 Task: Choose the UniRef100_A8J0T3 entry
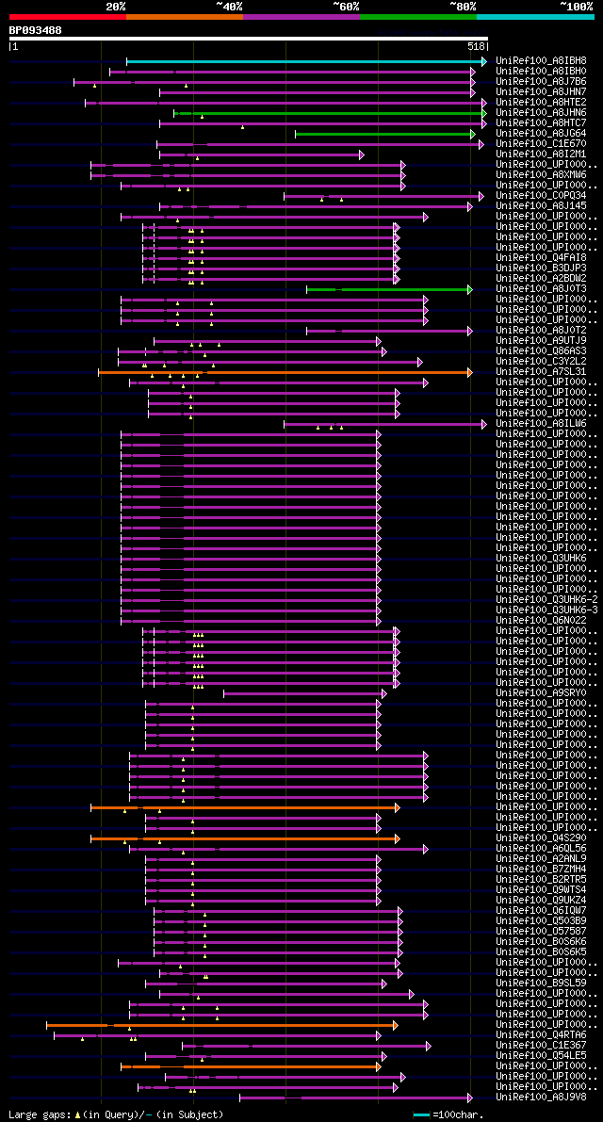(x=541, y=289)
